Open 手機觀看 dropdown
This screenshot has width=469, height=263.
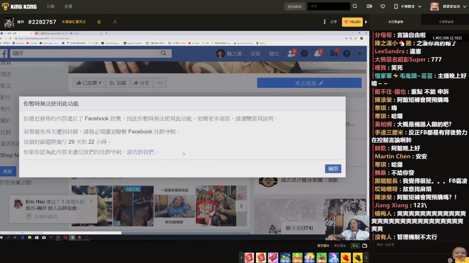[407, 6]
